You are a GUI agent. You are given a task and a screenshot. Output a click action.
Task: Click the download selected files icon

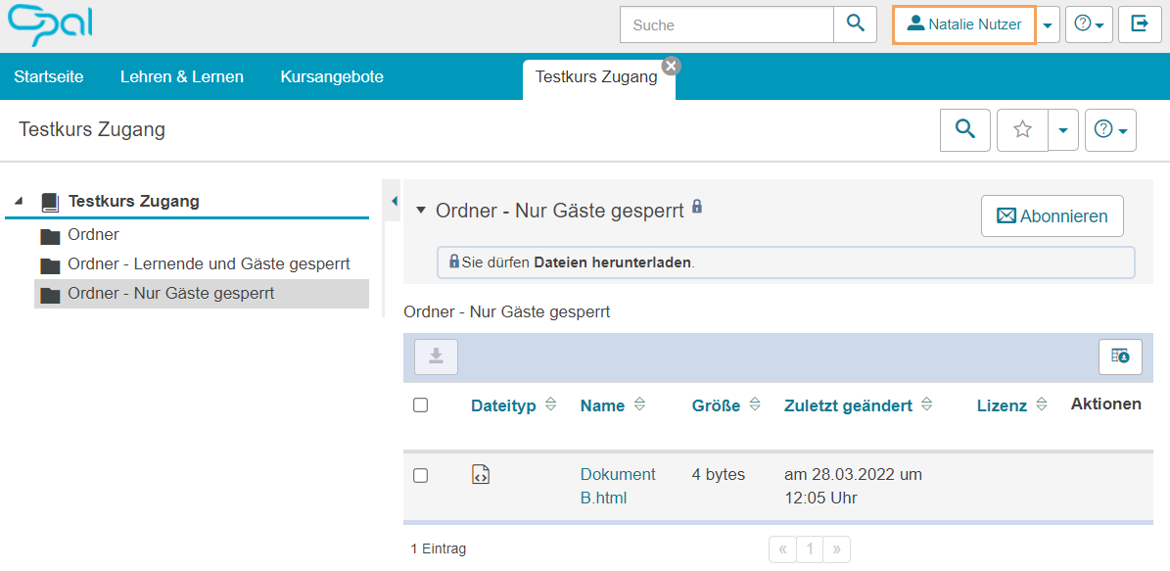pyautogui.click(x=436, y=357)
